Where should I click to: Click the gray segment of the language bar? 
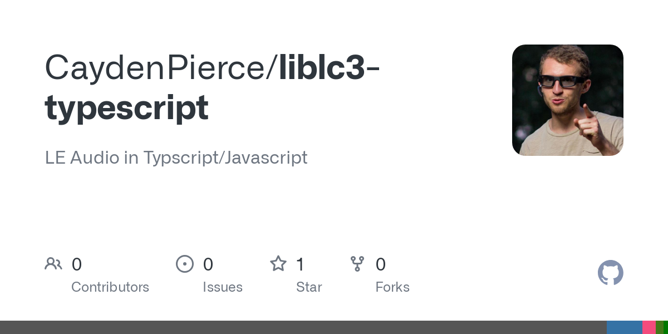click(301, 327)
